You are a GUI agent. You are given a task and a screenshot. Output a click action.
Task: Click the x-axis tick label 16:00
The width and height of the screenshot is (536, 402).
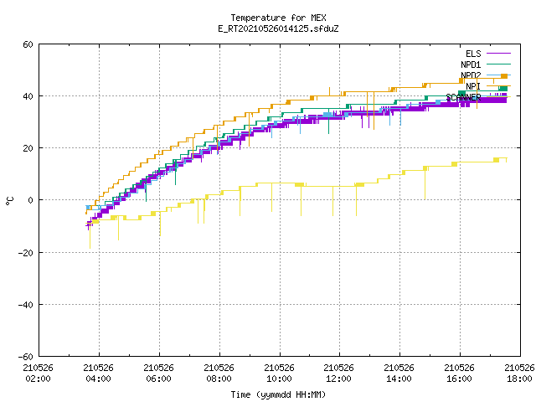(459, 379)
